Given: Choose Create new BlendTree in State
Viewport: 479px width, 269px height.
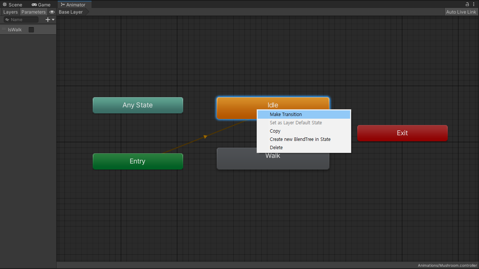Looking at the screenshot, I should click(304, 139).
